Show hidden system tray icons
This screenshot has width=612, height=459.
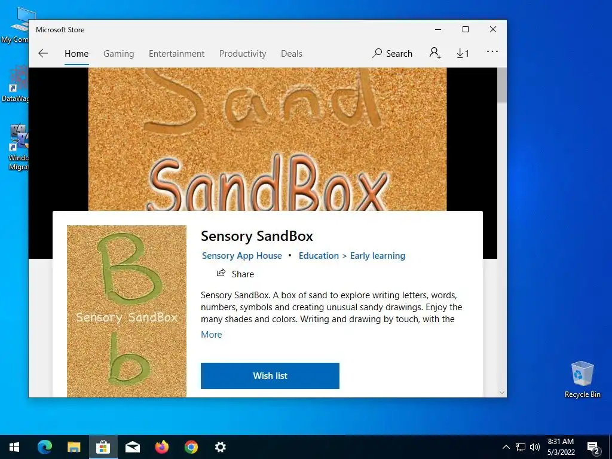pyautogui.click(x=506, y=447)
